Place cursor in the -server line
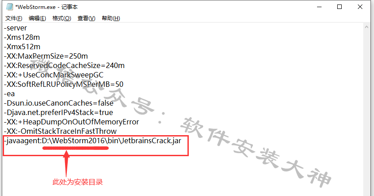Image resolution: width=374 pixels, height=196 pixels. click(x=15, y=28)
